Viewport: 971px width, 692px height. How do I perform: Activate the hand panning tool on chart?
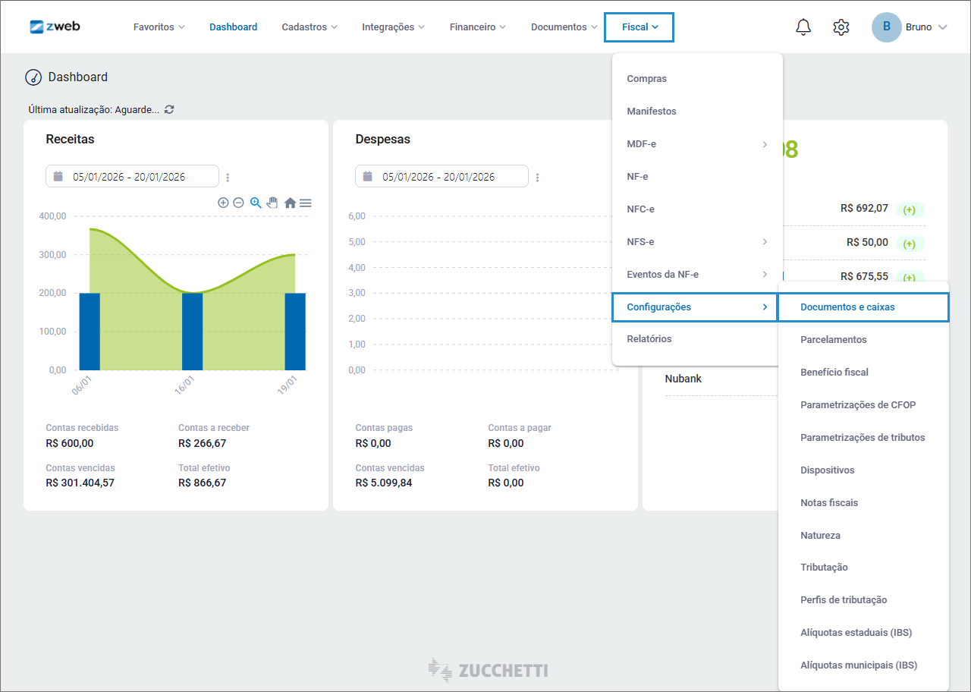(272, 203)
